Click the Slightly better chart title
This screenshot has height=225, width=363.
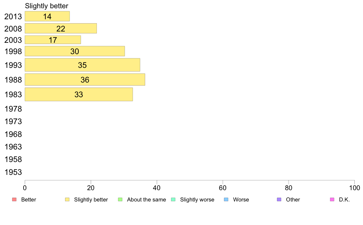pos(47,6)
